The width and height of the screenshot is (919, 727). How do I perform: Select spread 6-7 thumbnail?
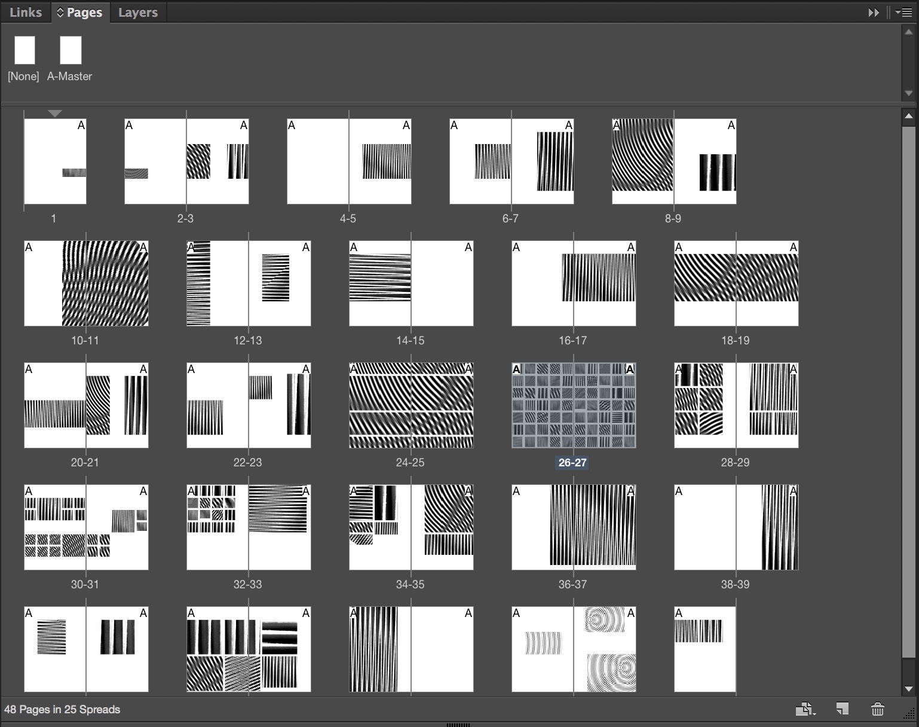click(x=511, y=161)
